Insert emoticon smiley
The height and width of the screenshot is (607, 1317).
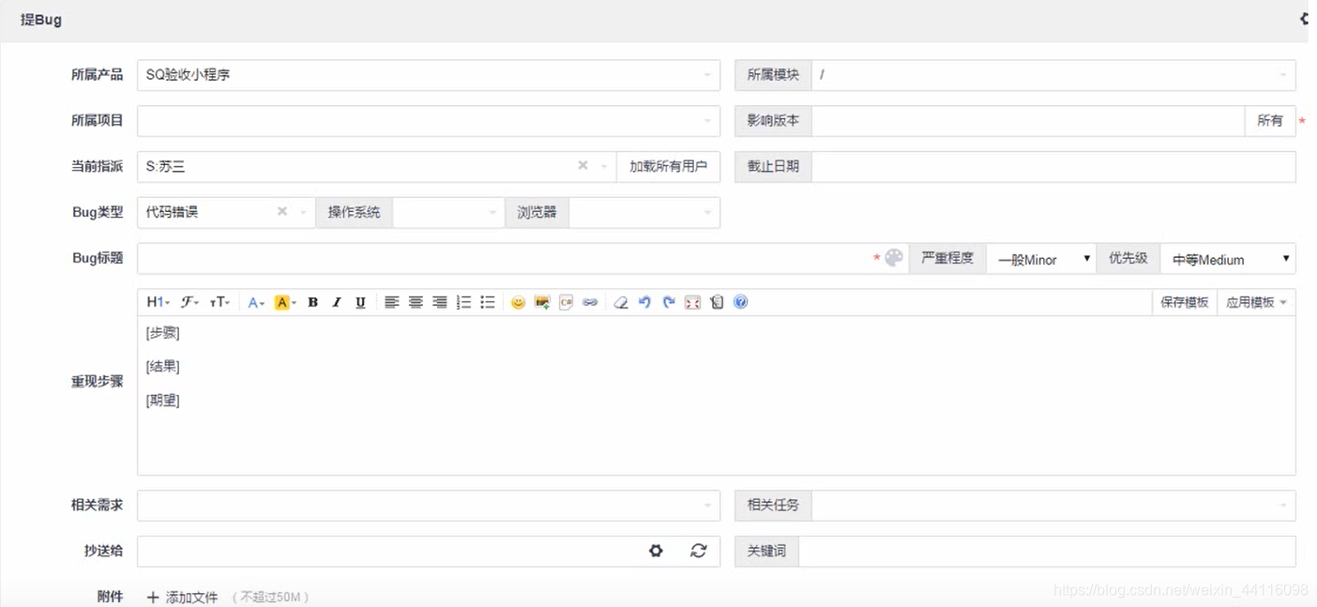518,302
